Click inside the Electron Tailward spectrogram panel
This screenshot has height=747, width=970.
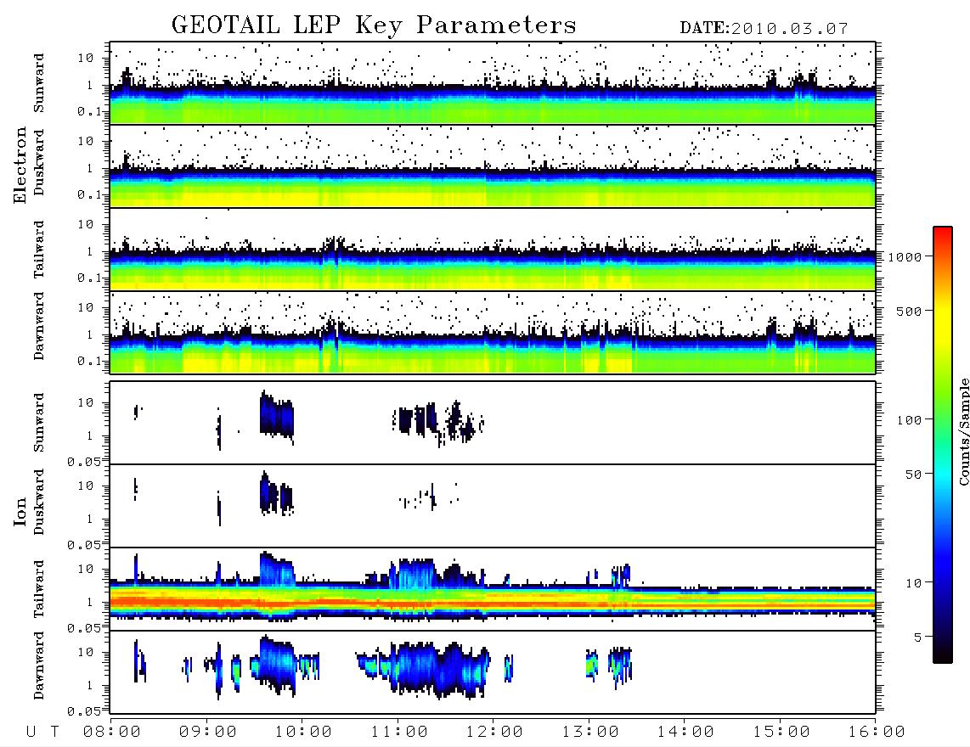pos(493,250)
